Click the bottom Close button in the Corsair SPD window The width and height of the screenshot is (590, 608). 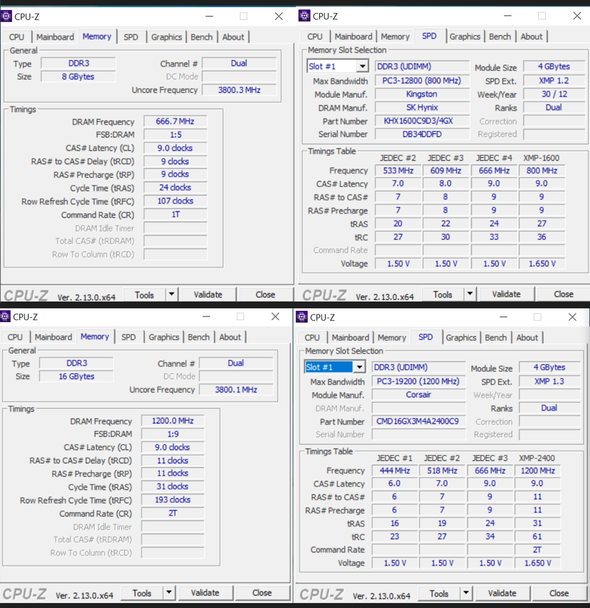click(560, 593)
